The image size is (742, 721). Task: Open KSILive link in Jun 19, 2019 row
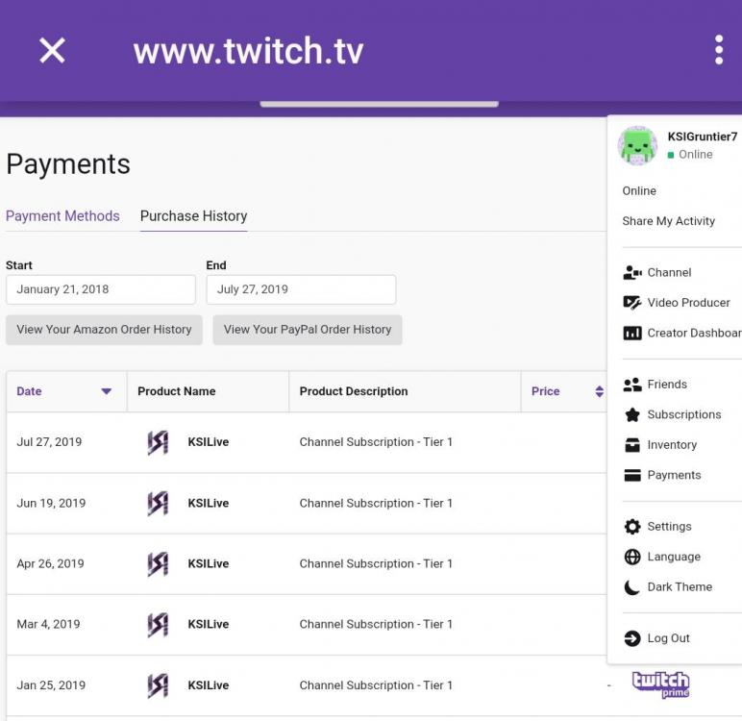coord(209,503)
